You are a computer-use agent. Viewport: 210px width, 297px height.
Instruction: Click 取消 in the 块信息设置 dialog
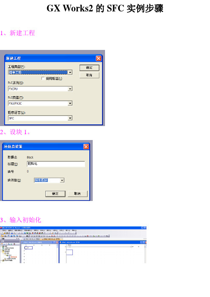[77, 194]
